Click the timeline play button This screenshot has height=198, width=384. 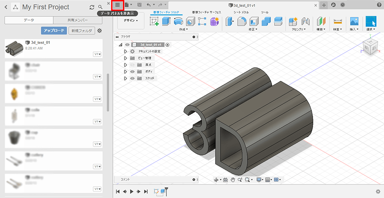click(132, 192)
